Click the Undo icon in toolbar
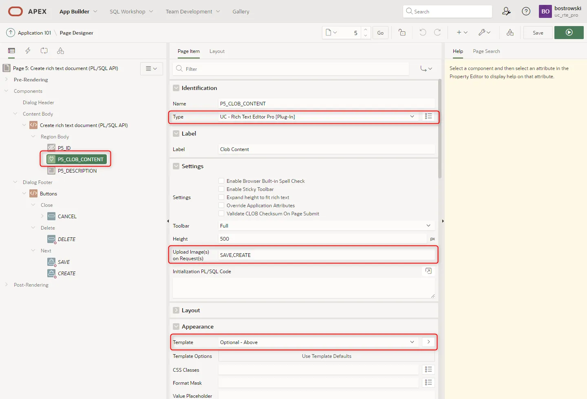The image size is (587, 399). point(423,33)
